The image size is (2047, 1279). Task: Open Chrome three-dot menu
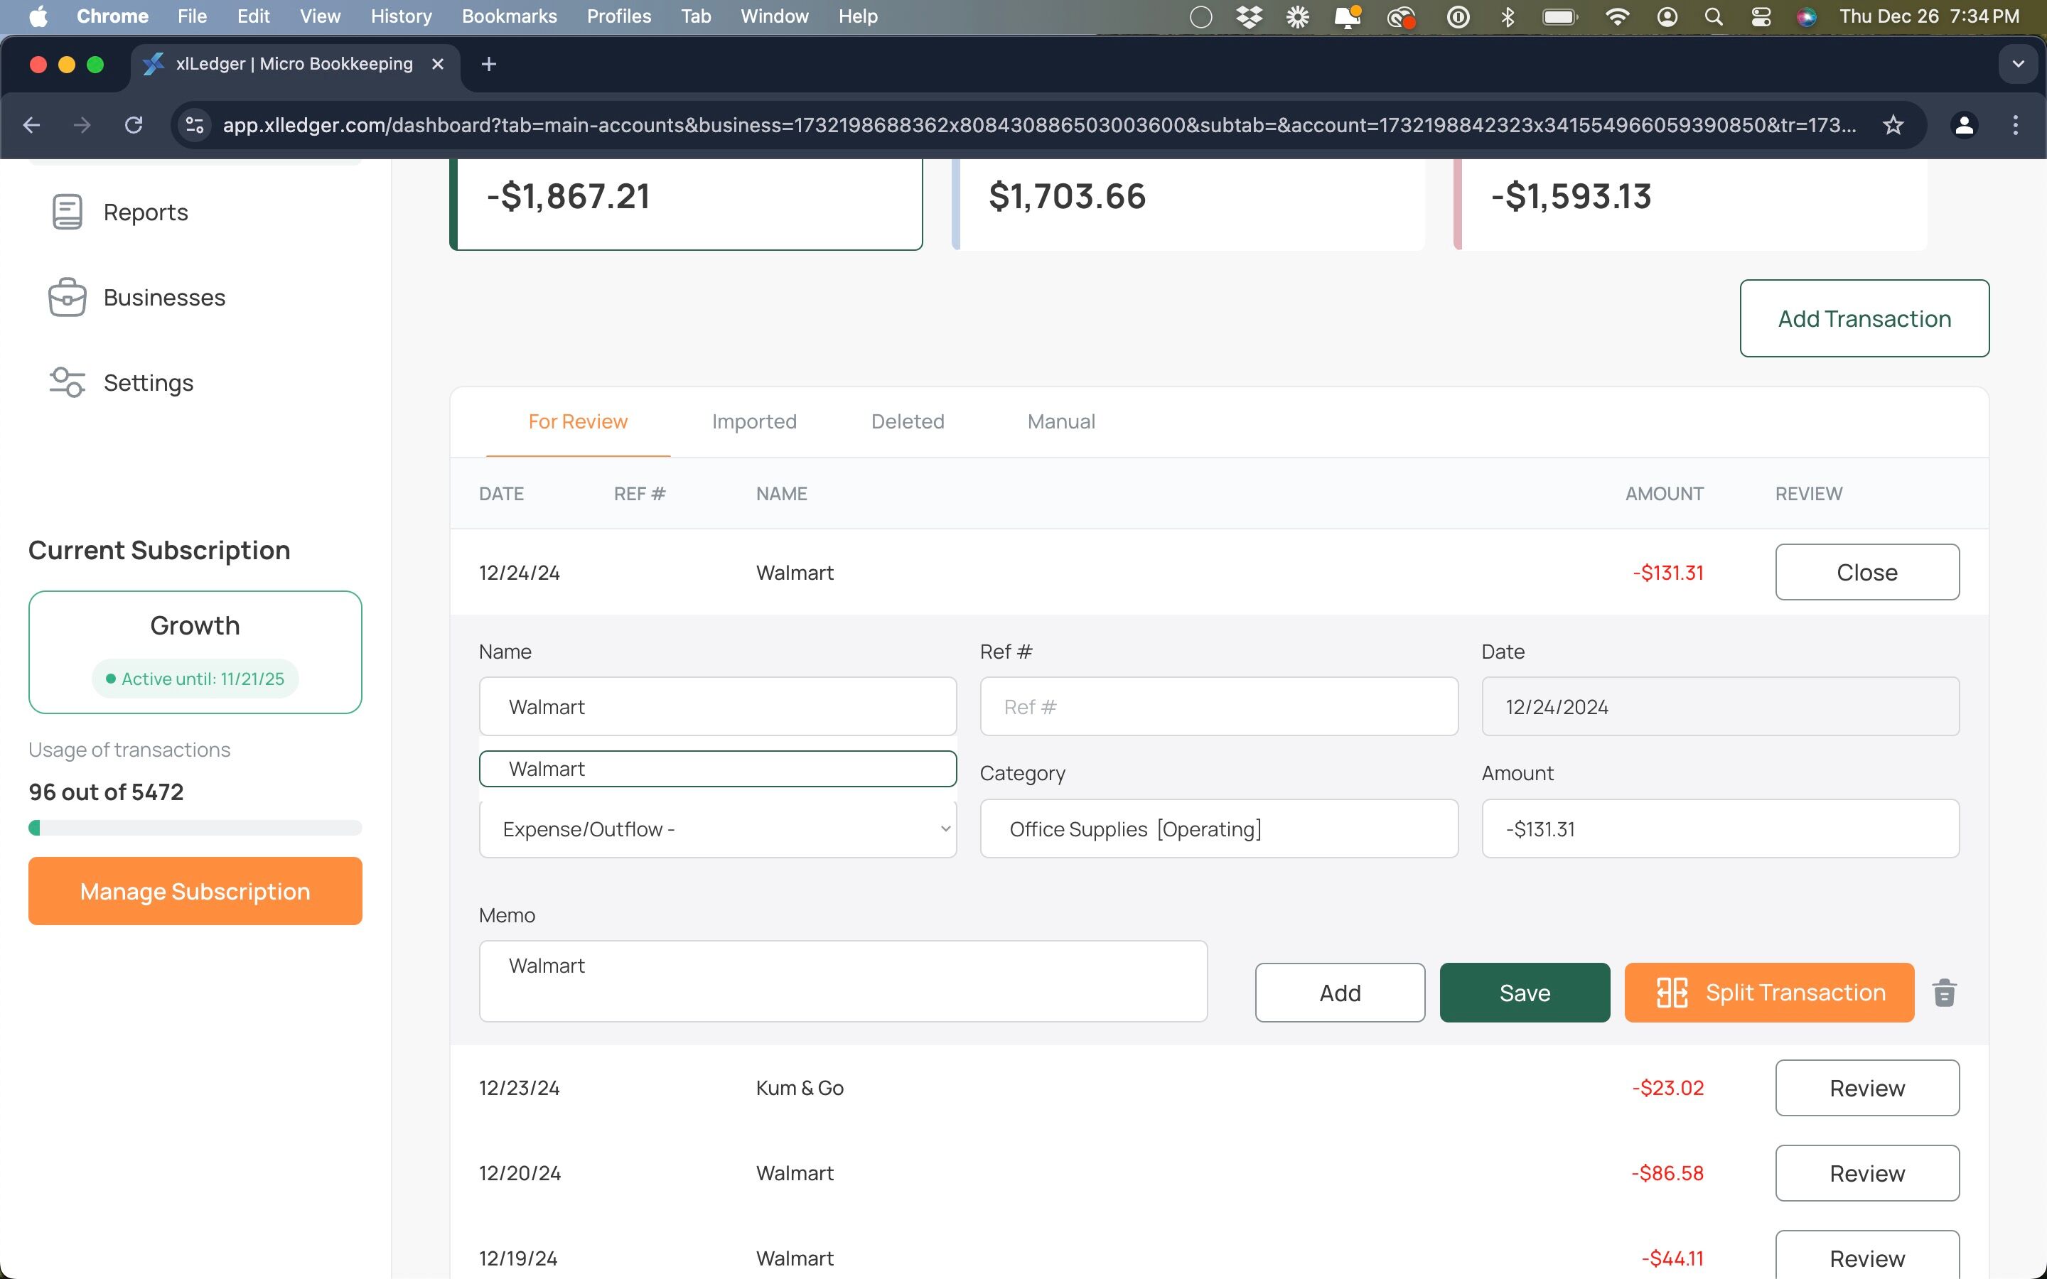tap(2016, 125)
